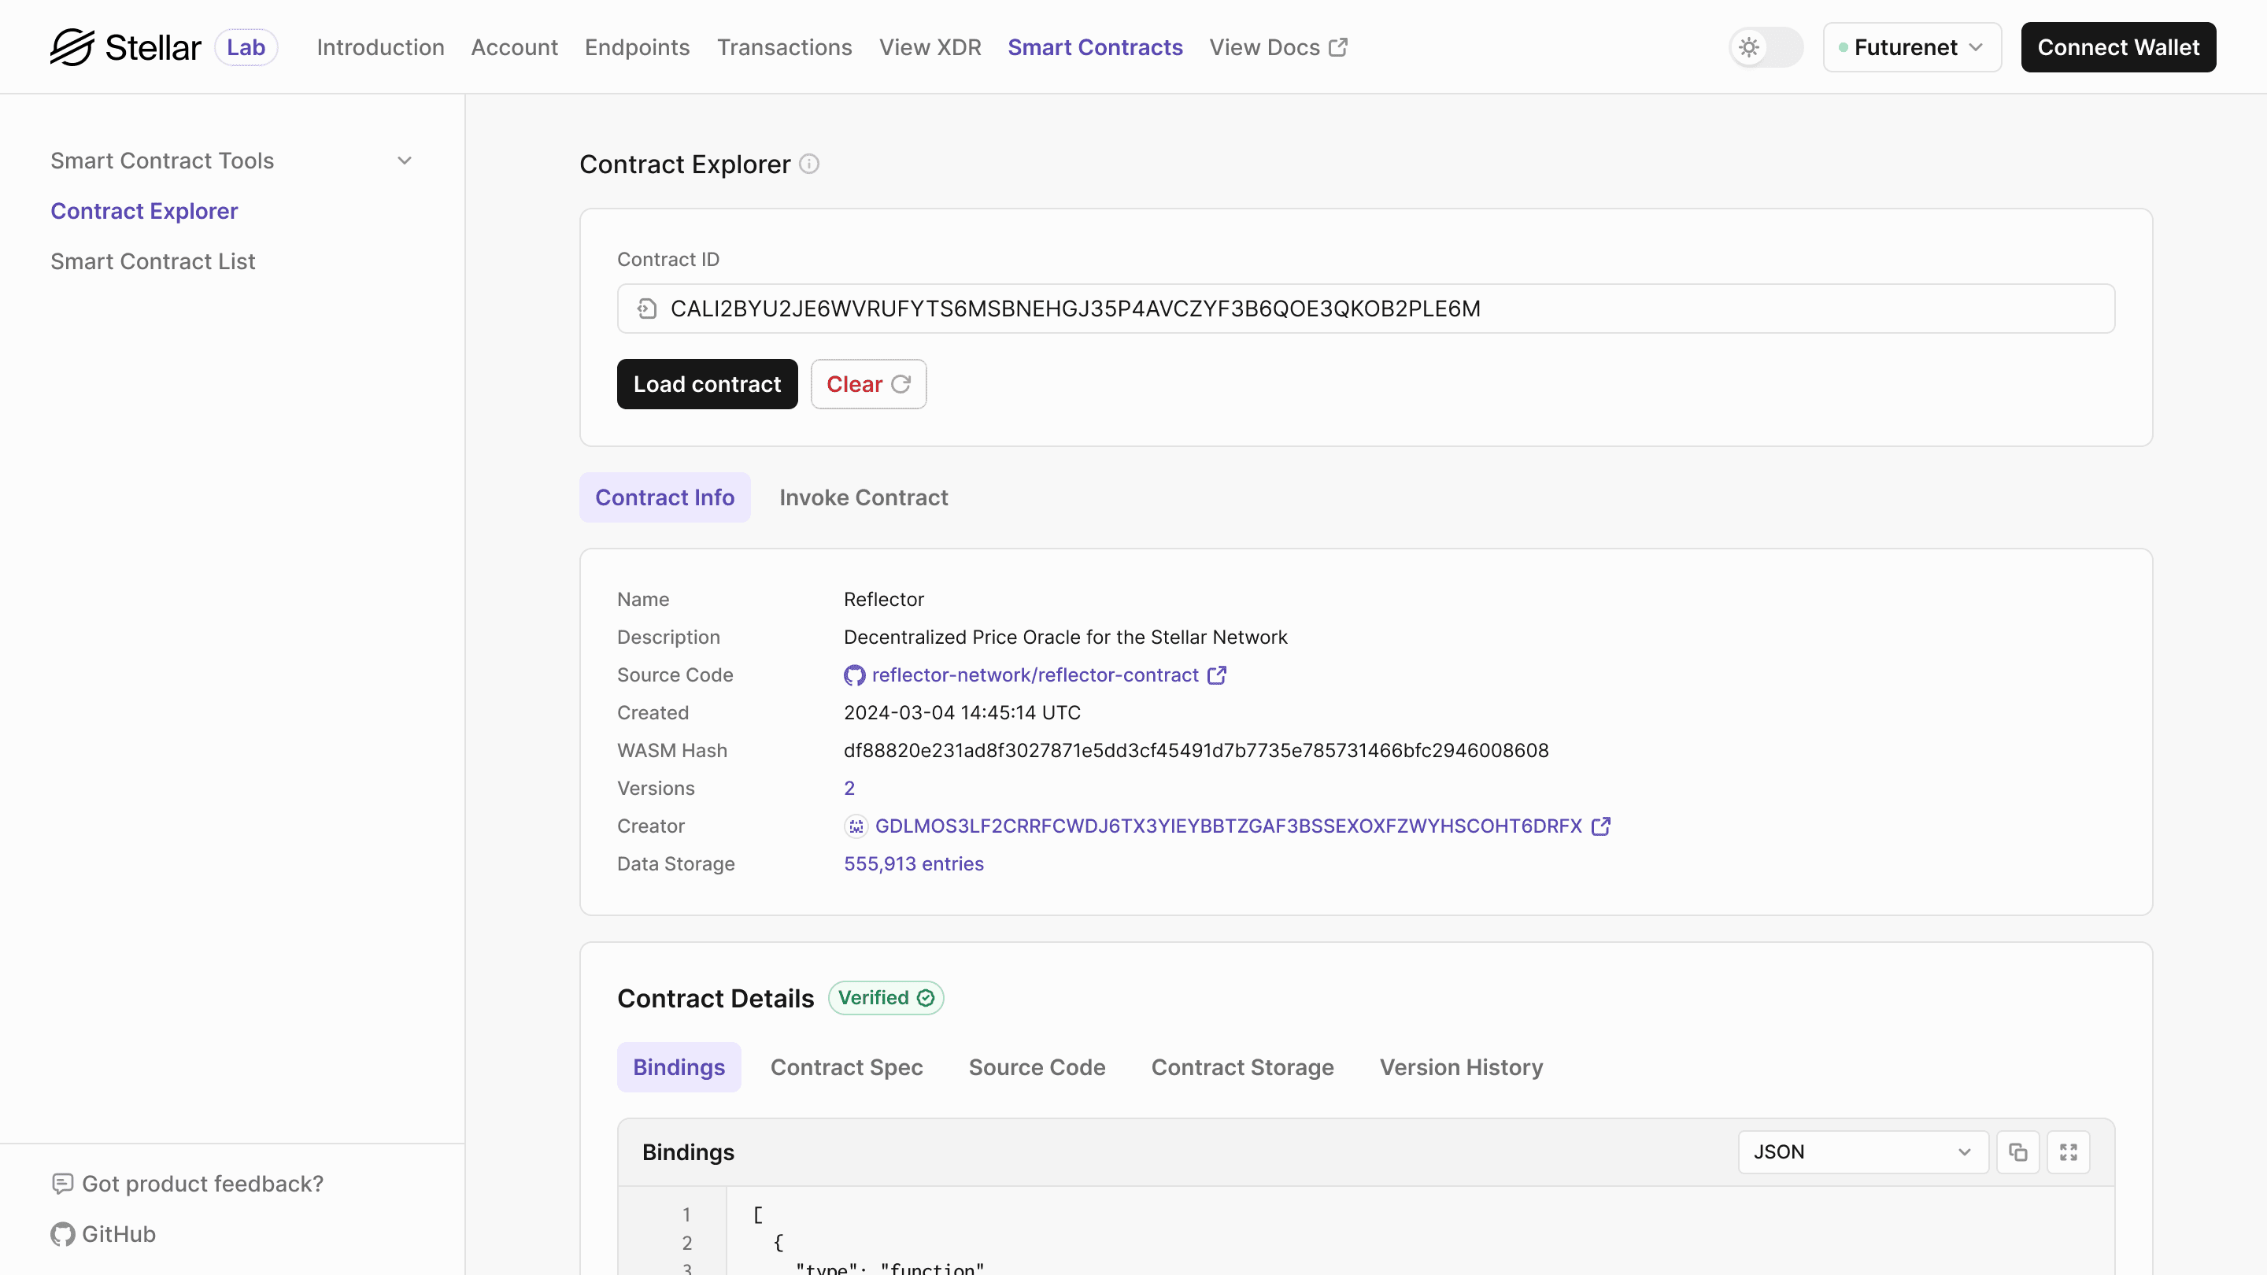Screen dimensions: 2267x1275
Task: Open the Futurenet network dropdown
Action: 1912,46
